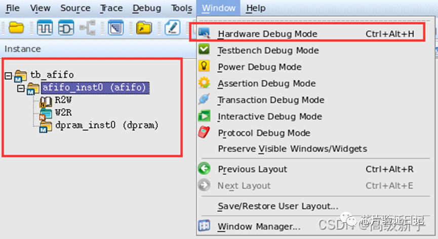Click the afifo_inst0 module folder icon
This screenshot has width=438, height=239.
33,89
